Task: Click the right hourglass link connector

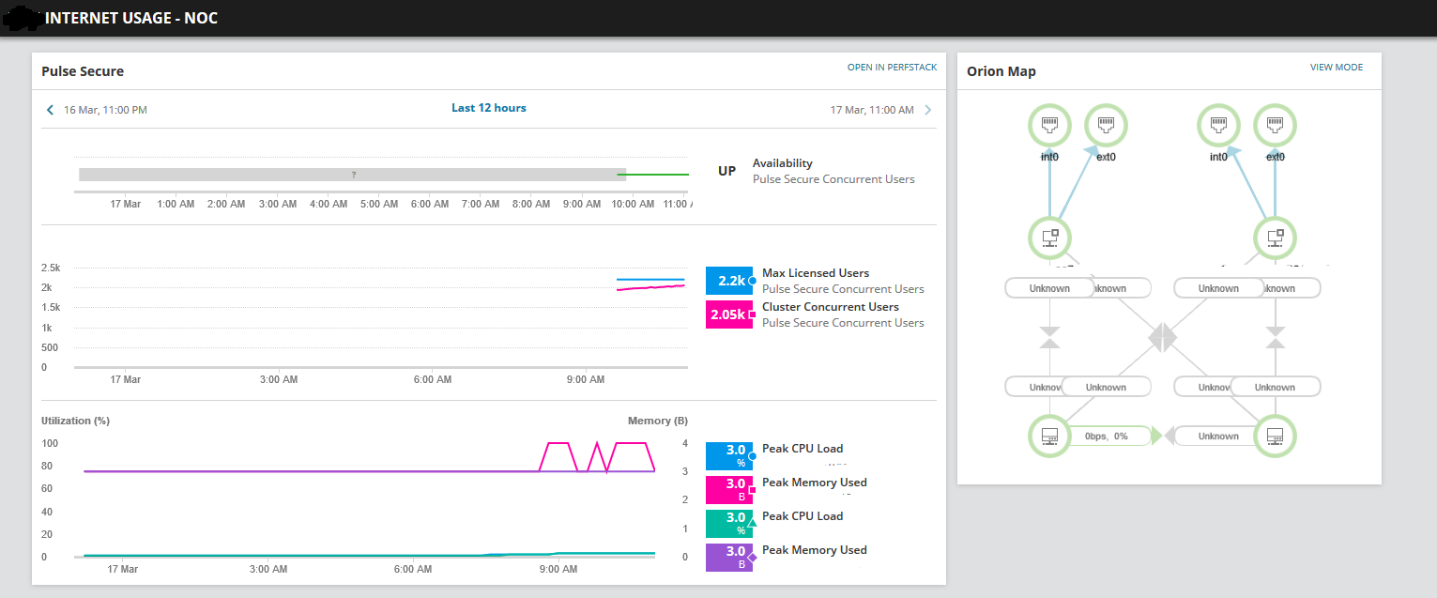Action: [x=1275, y=337]
